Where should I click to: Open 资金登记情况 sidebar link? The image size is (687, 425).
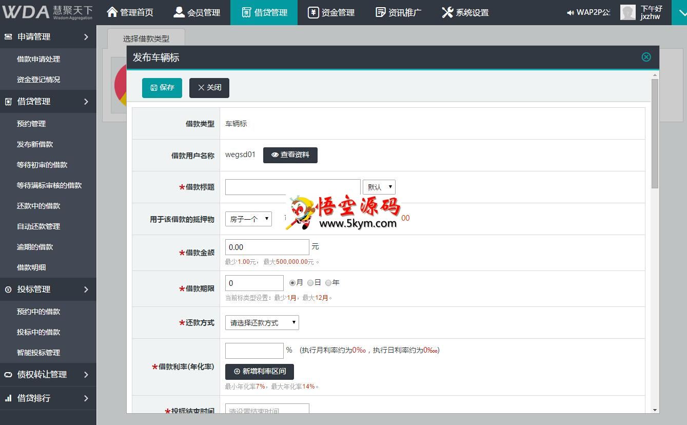pyautogui.click(x=38, y=80)
